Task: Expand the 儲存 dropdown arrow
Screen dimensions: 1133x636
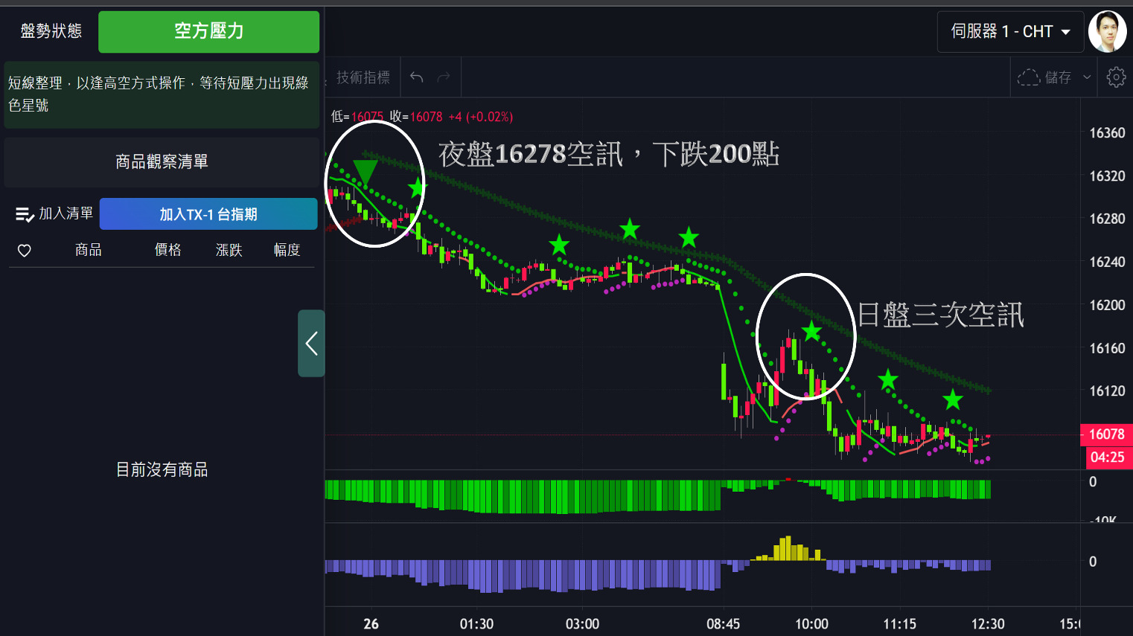Action: (1087, 77)
